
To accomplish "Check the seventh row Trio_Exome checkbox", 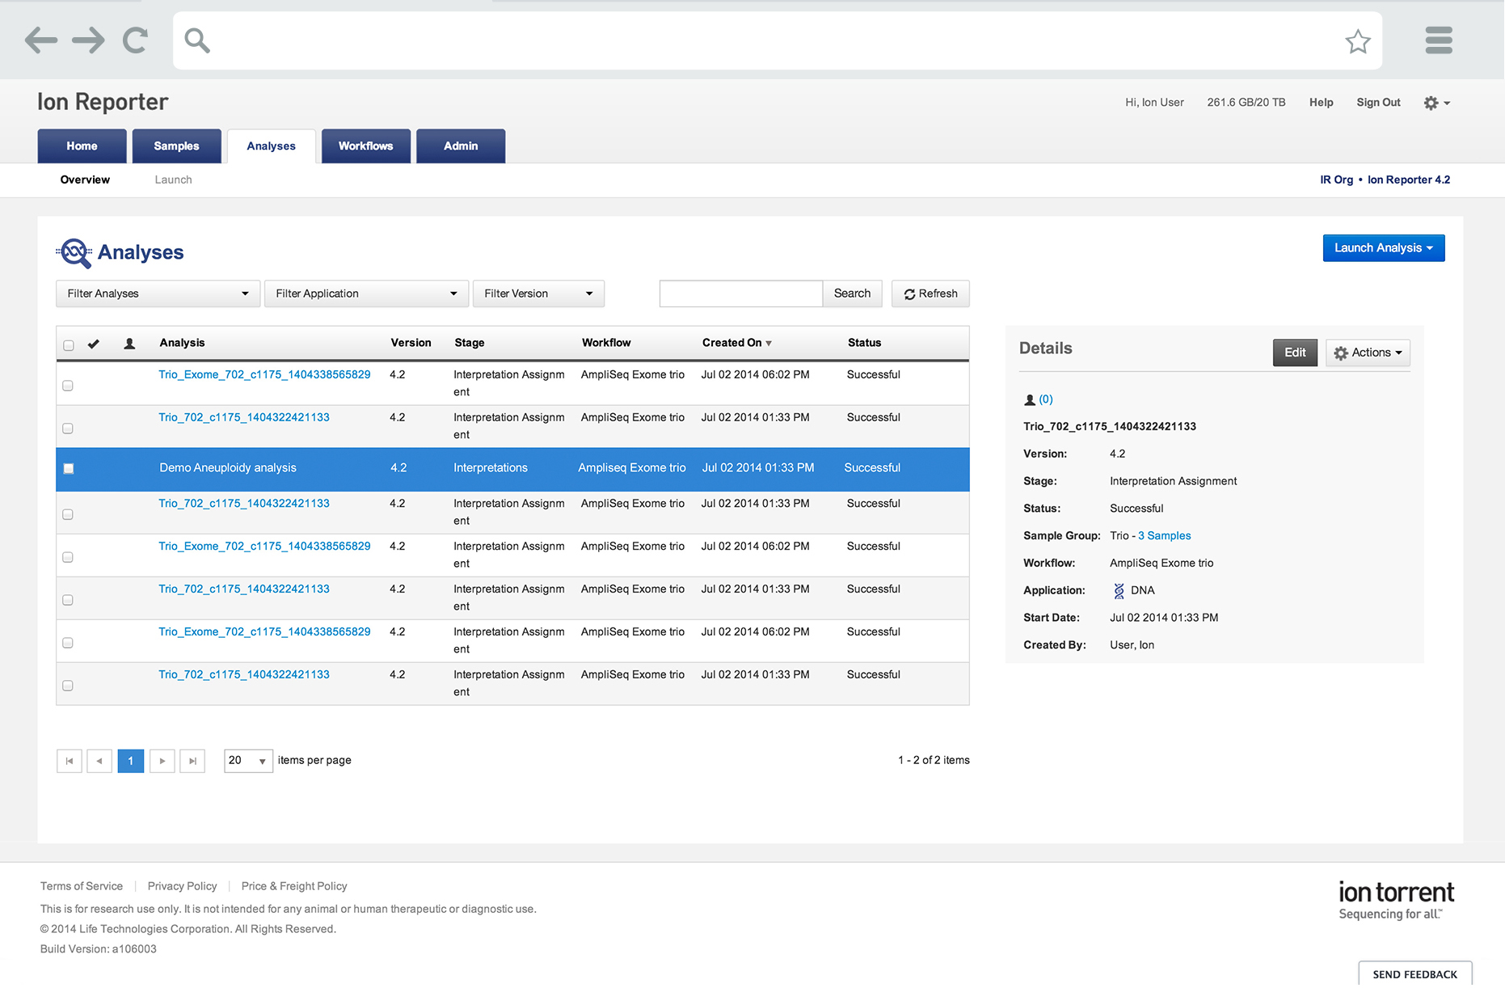I will click(68, 643).
